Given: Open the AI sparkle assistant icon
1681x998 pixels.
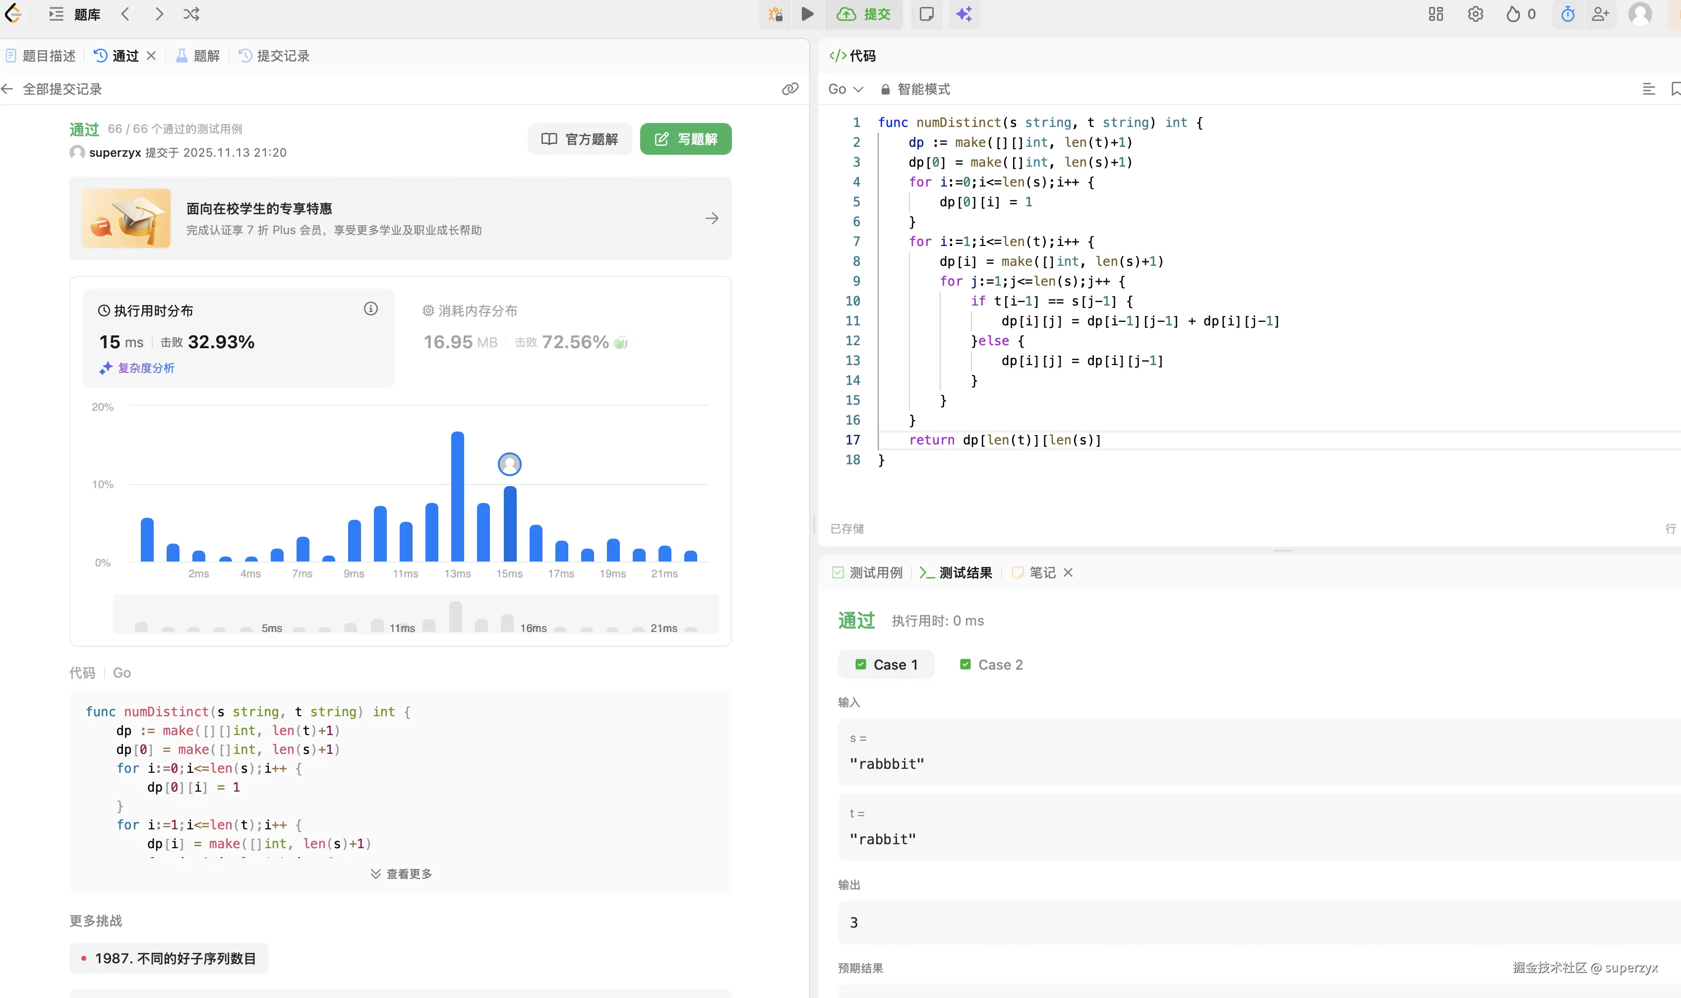Looking at the screenshot, I should [964, 14].
